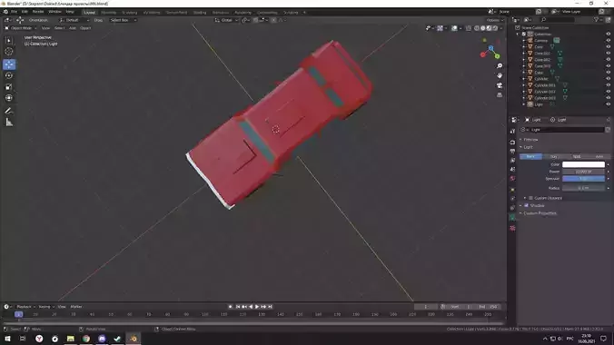Screen dimensions: 614x345
Task: Select the Area light type
Action: [x=599, y=157]
